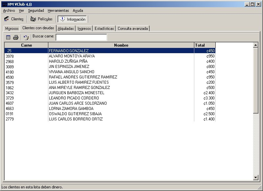263x191 pixels.
Task: Focus the Buscar carne search field
Action: tap(81, 37)
